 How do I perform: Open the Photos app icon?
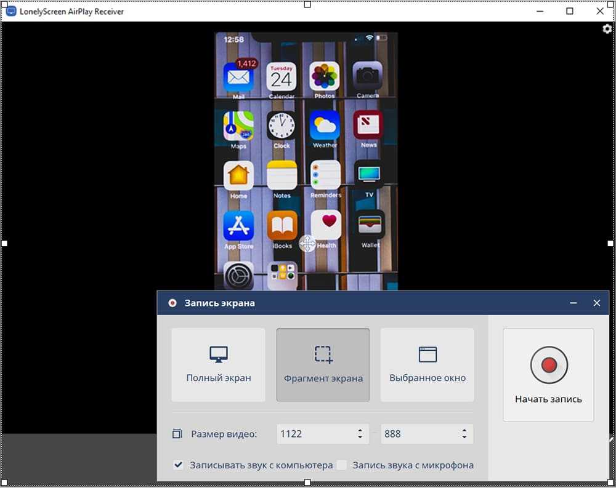(x=325, y=78)
